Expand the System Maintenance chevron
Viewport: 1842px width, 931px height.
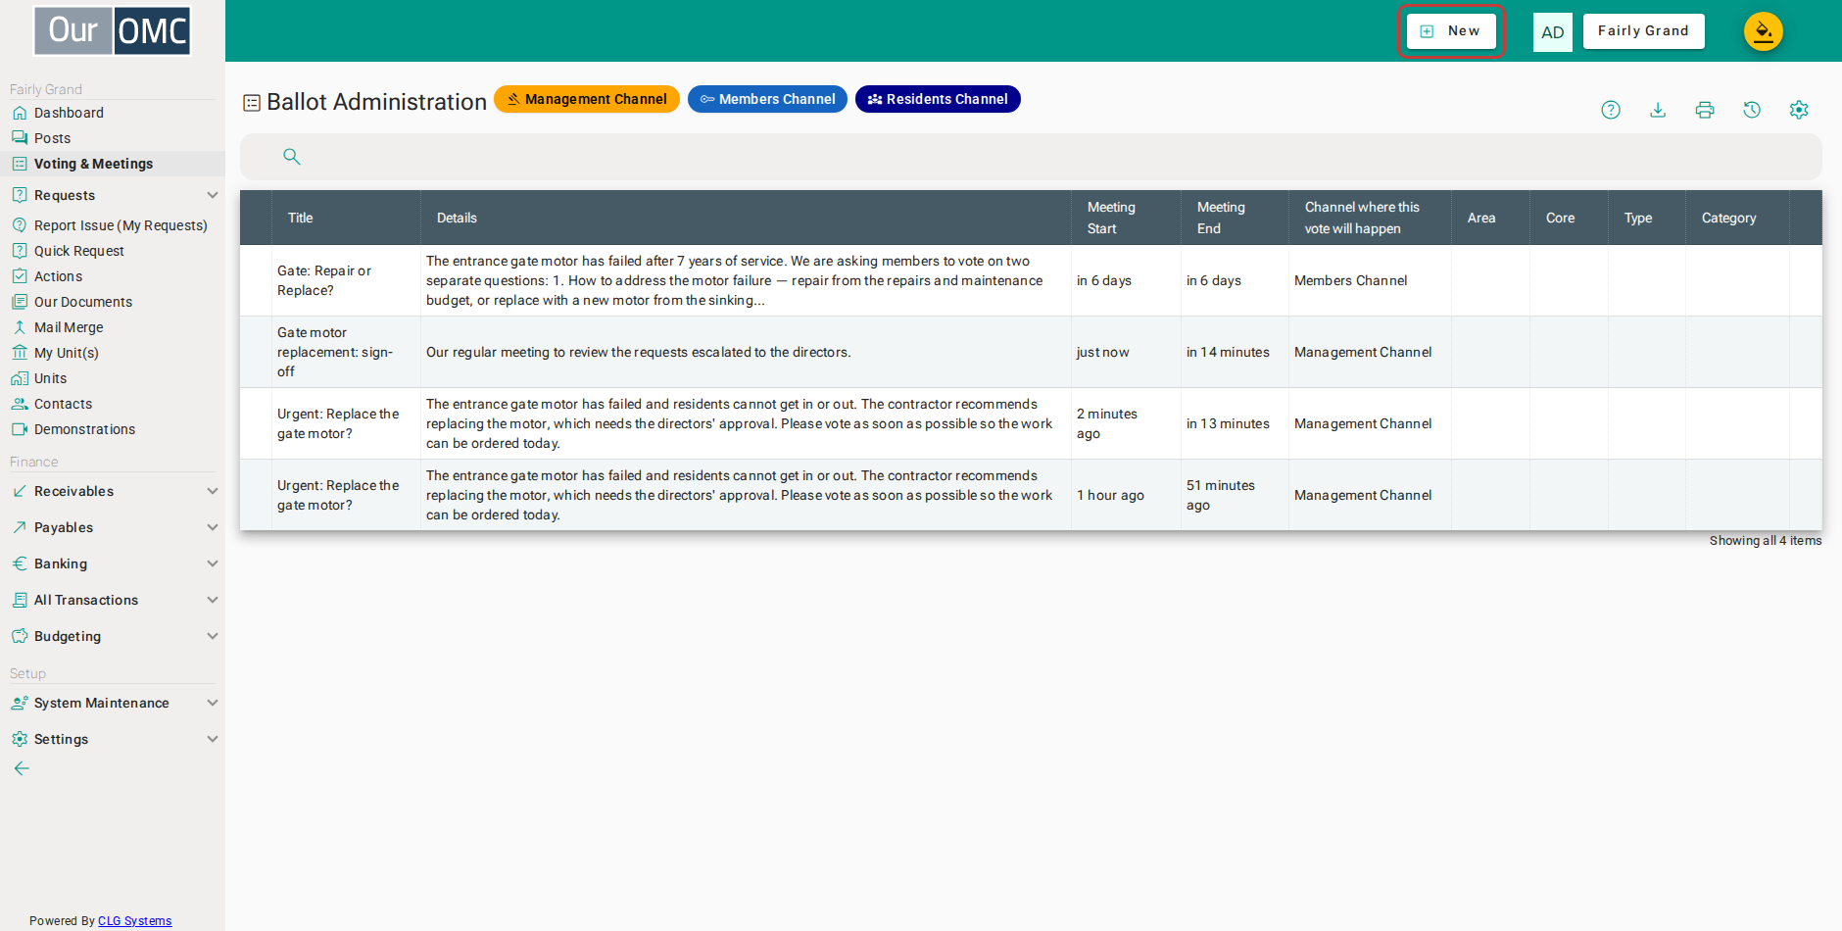[x=213, y=703]
